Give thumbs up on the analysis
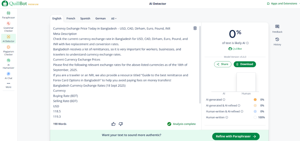The width and height of the screenshot is (300, 141). pyautogui.click(x=113, y=124)
